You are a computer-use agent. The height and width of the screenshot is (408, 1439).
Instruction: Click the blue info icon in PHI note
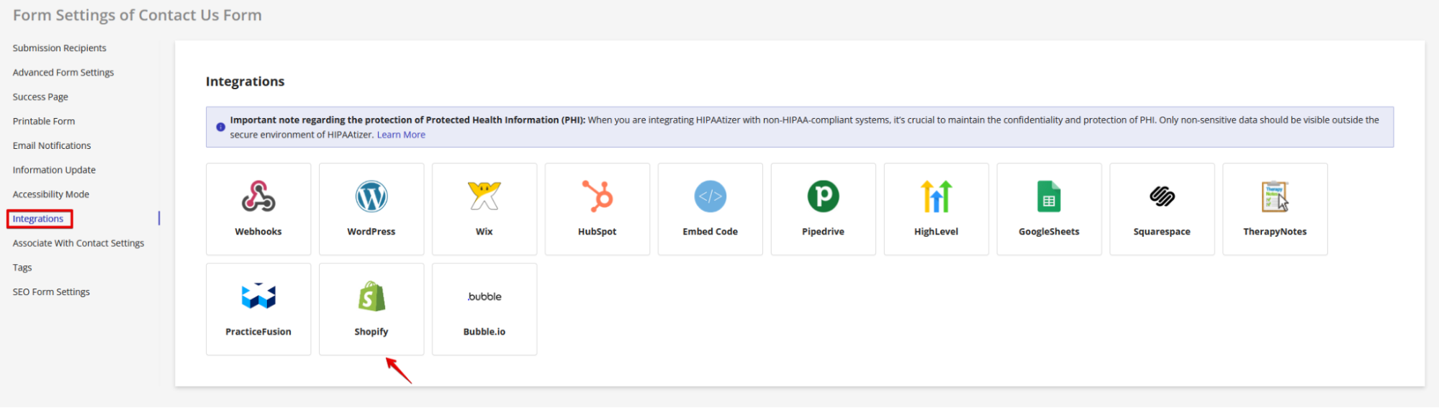pos(220,127)
